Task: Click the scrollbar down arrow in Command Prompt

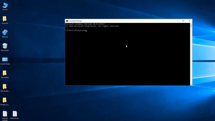Action: (191, 84)
